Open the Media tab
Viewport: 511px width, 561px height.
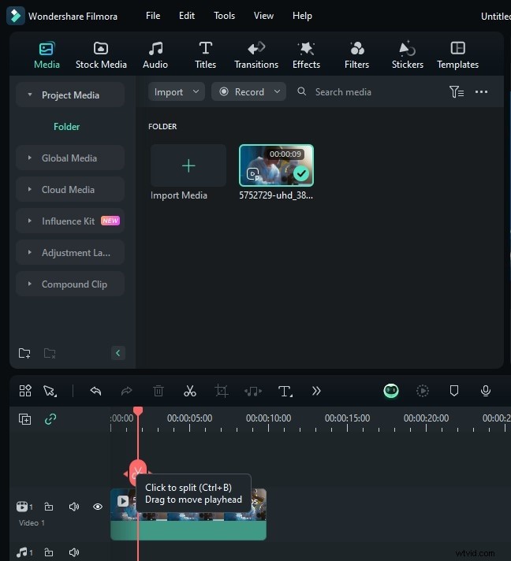click(47, 55)
